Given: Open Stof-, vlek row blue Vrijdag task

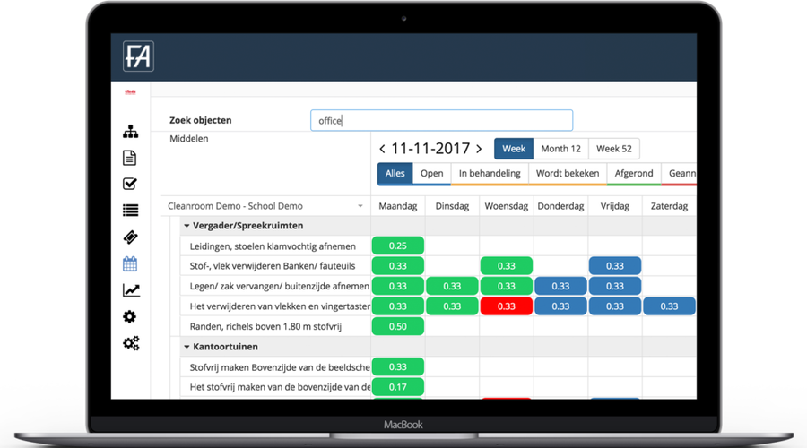Looking at the screenshot, I should [x=615, y=266].
